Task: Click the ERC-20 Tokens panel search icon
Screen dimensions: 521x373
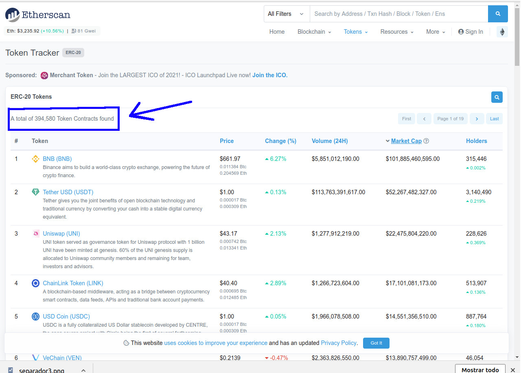Action: 497,97
